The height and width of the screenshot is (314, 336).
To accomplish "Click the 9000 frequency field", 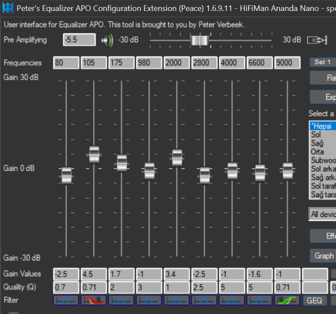I will 287,63.
